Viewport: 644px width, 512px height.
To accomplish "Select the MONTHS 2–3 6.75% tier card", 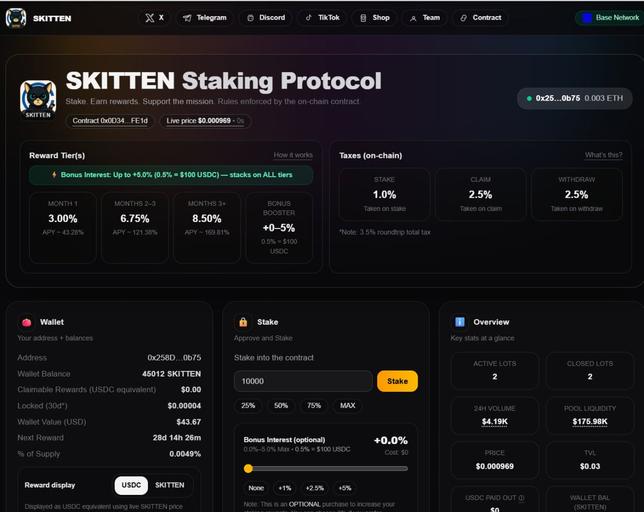I will coord(135,228).
